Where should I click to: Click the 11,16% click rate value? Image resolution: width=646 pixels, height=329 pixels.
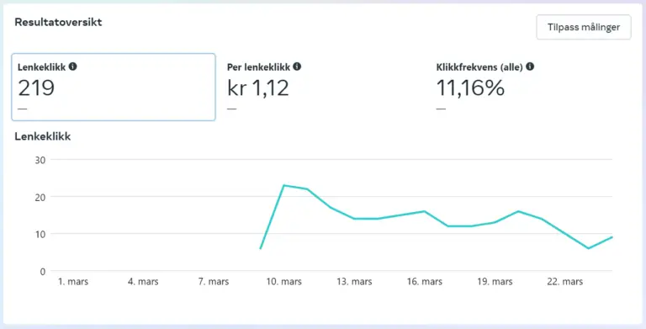[x=470, y=88]
